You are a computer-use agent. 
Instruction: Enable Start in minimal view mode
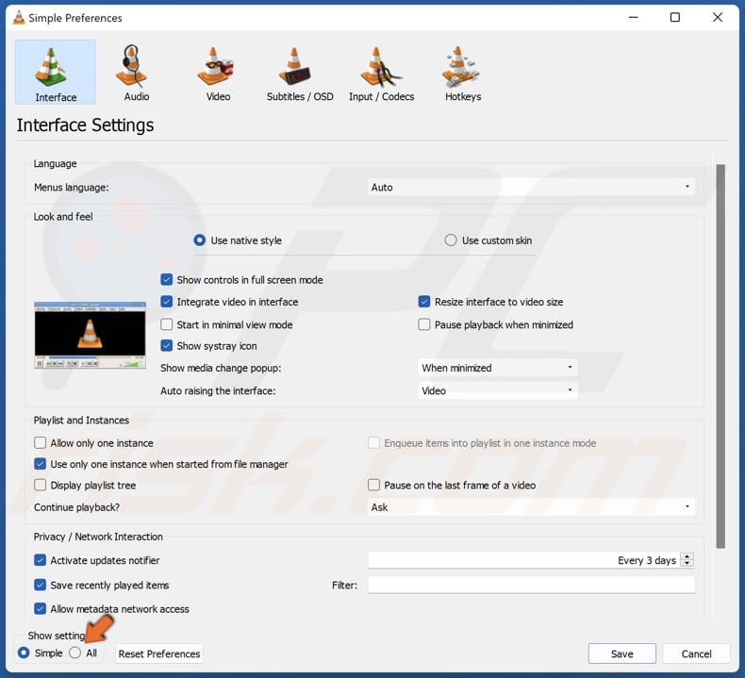click(166, 324)
